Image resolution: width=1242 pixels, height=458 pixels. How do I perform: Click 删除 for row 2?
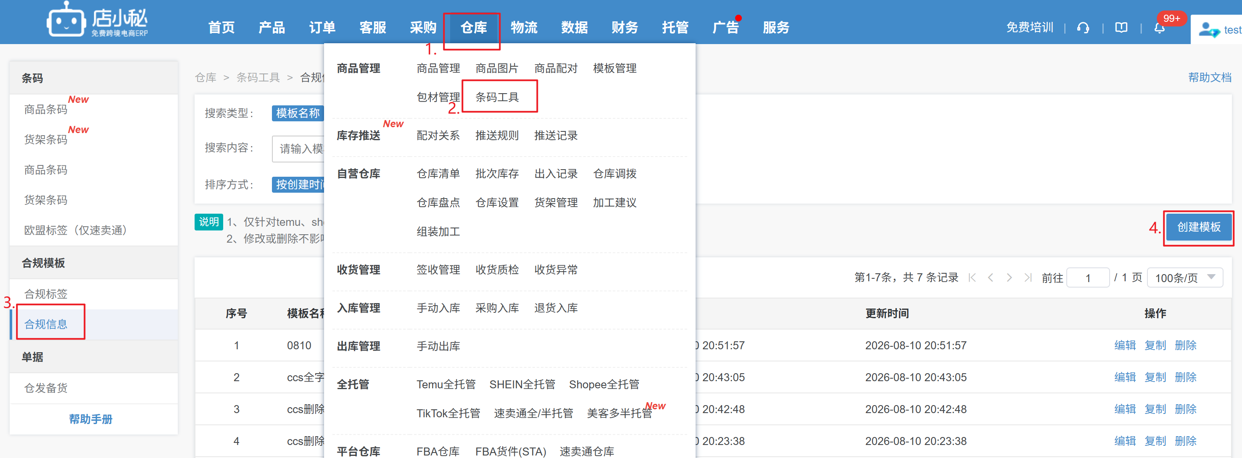point(1186,377)
